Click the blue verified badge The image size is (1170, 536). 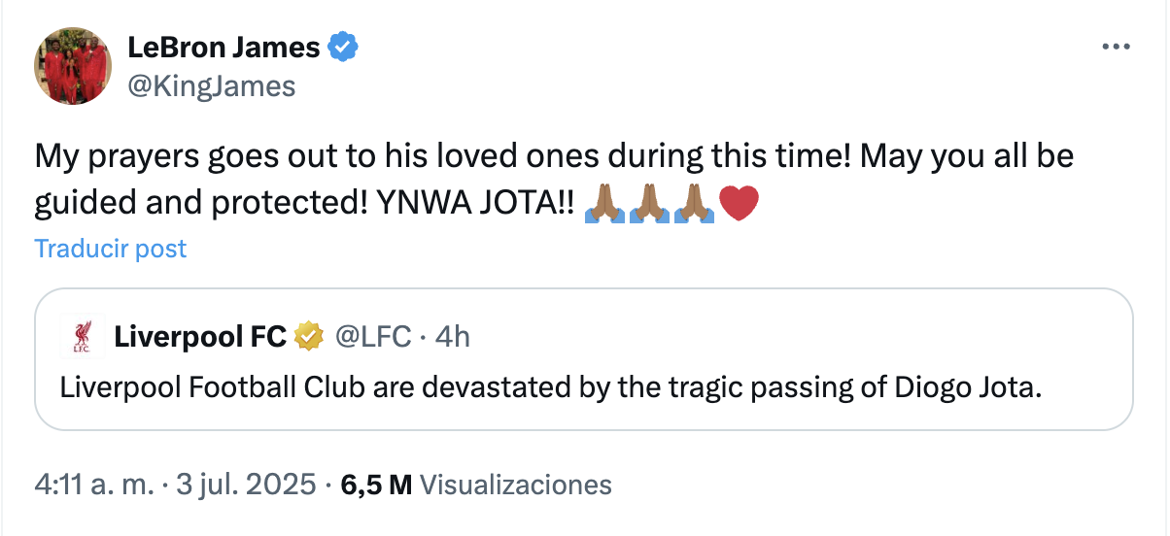point(343,46)
